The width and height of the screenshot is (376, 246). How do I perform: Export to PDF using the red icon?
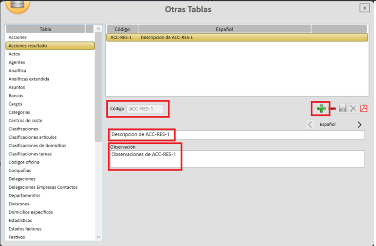point(364,109)
